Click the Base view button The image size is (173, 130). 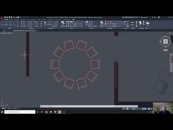coord(148,24)
